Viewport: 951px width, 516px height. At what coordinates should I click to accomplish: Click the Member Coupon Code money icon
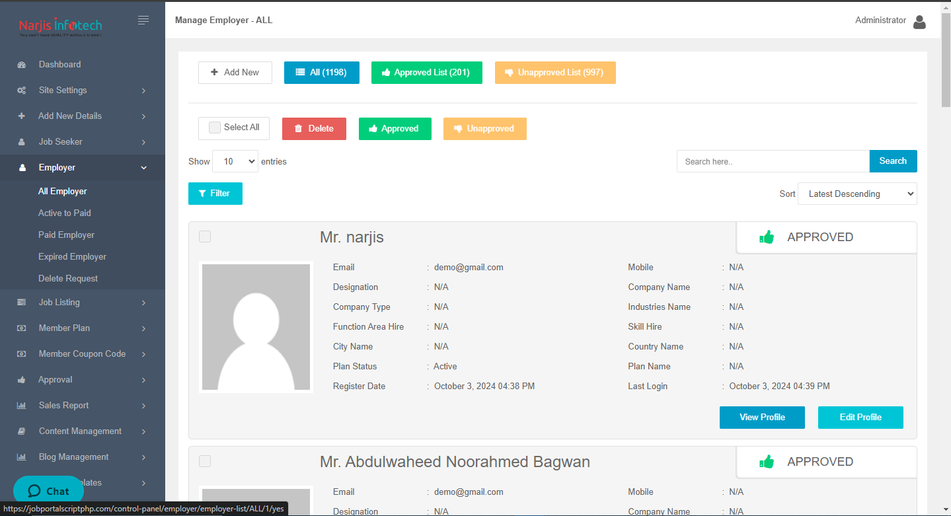pyautogui.click(x=21, y=354)
